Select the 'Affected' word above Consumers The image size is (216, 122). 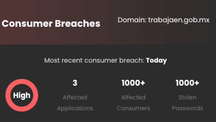(x=133, y=97)
